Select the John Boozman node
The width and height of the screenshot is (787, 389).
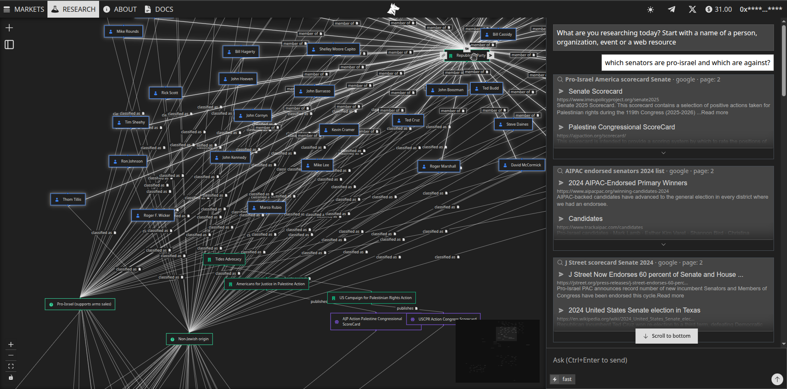(447, 90)
